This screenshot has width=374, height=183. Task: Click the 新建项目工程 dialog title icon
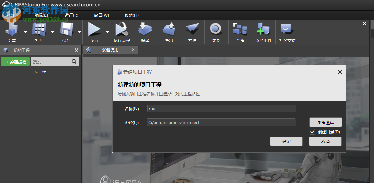pyautogui.click(x=119, y=72)
